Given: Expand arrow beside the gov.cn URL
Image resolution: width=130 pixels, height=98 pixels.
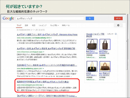Looking at the screenshot, I should coord(43,85).
